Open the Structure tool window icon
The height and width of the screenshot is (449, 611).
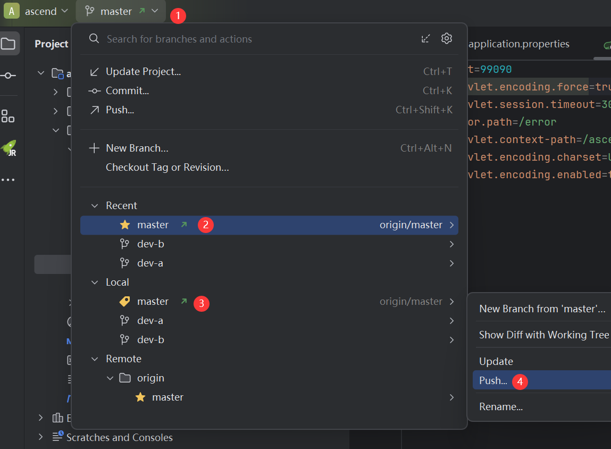[x=9, y=116]
